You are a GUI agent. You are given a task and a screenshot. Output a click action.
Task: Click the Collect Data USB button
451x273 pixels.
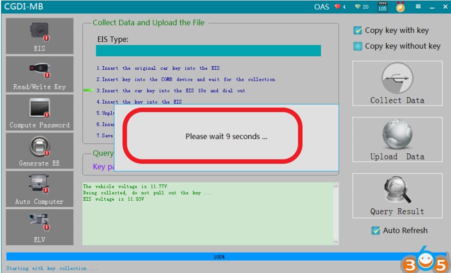(397, 83)
